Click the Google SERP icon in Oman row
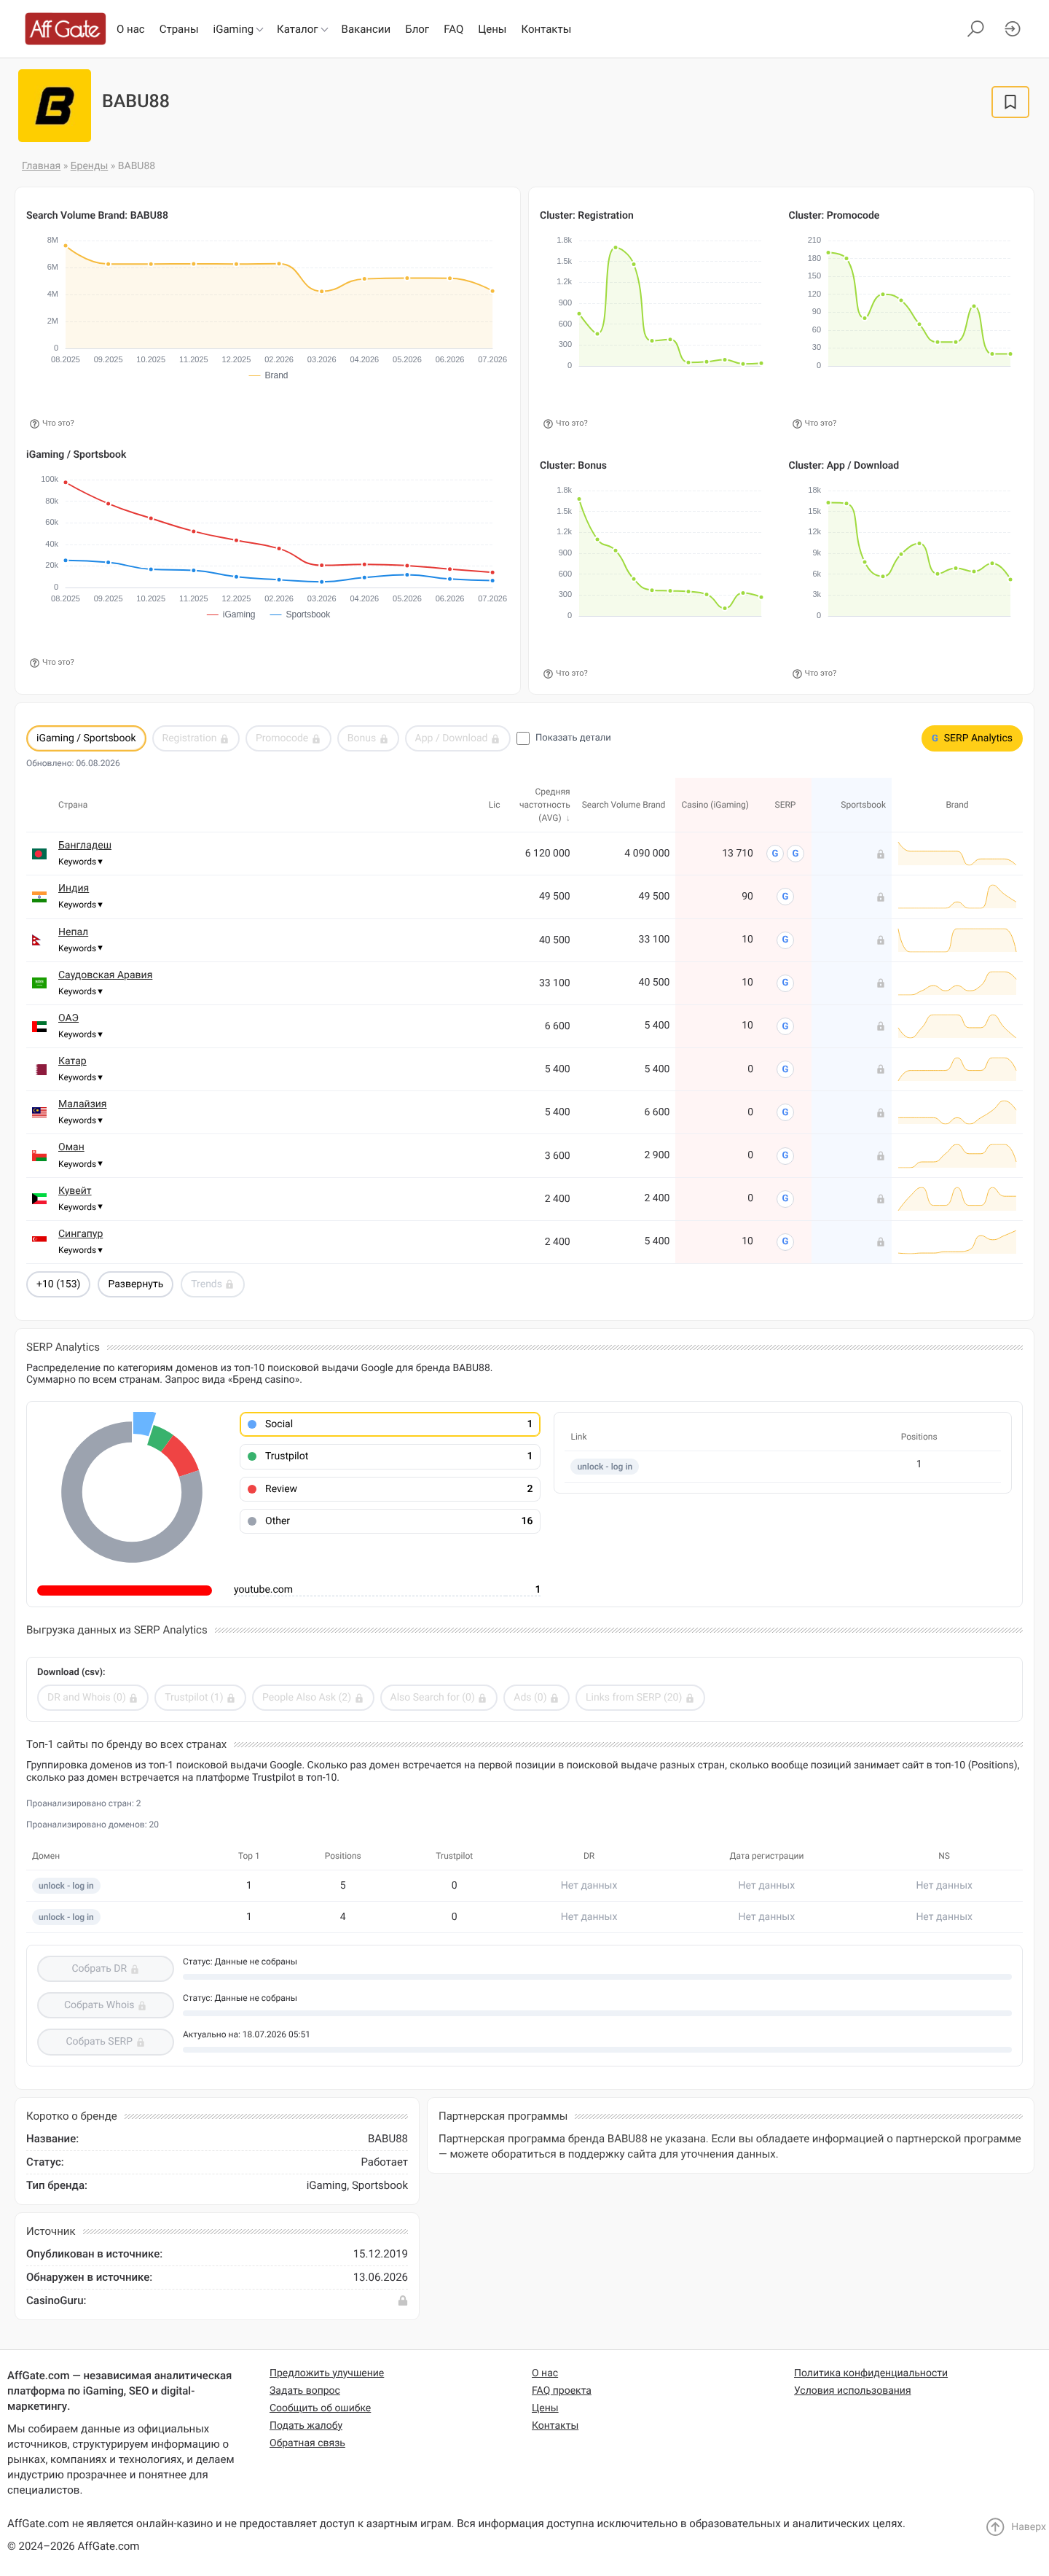1049x2576 pixels. coord(785,1155)
